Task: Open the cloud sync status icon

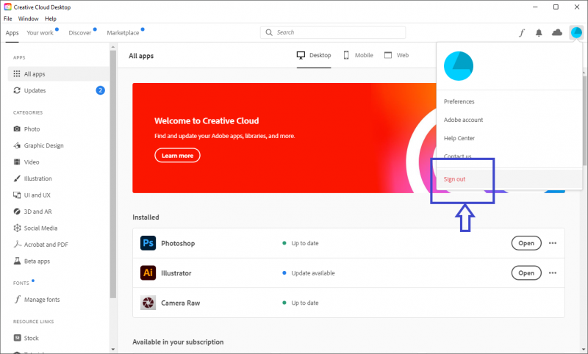Action: click(x=557, y=32)
